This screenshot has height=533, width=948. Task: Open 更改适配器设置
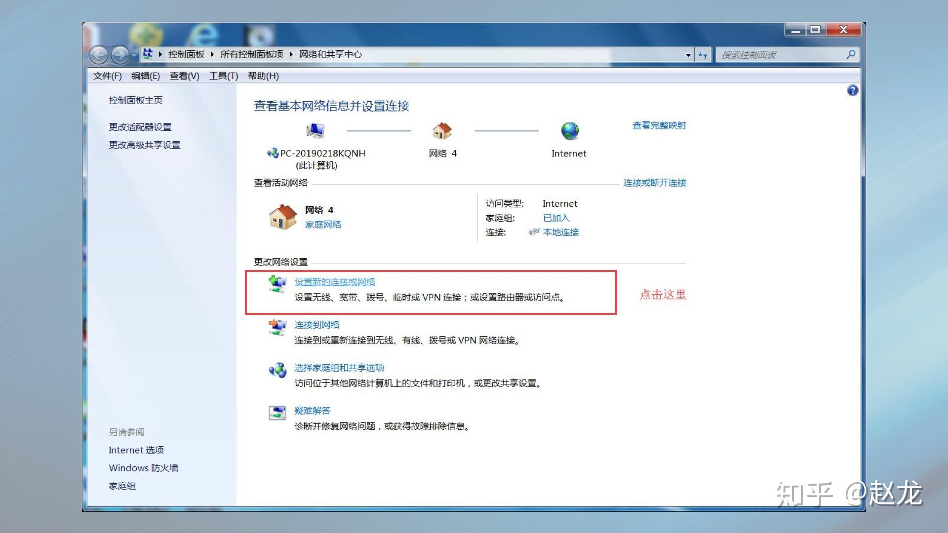coord(140,127)
